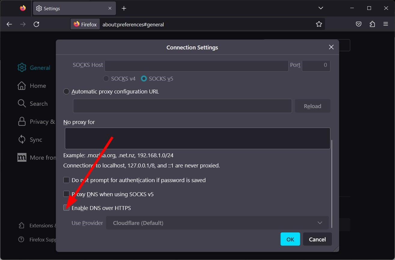The width and height of the screenshot is (395, 260).
Task: Open the browser Extensions puzzle icon
Action: coord(372,24)
